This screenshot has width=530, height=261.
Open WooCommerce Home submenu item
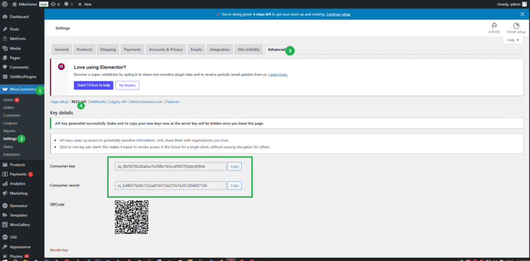[x=8, y=100]
